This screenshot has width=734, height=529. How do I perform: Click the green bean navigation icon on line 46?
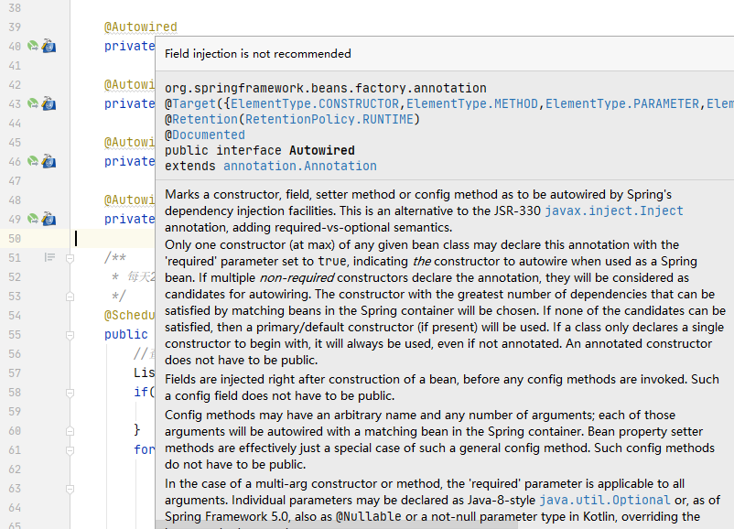33,161
